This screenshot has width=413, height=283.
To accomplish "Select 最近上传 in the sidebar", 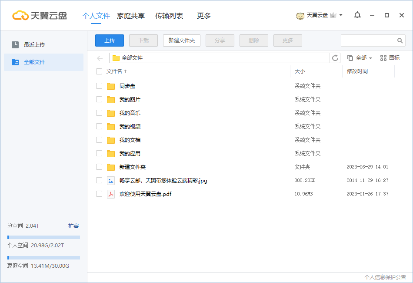I will click(x=44, y=44).
